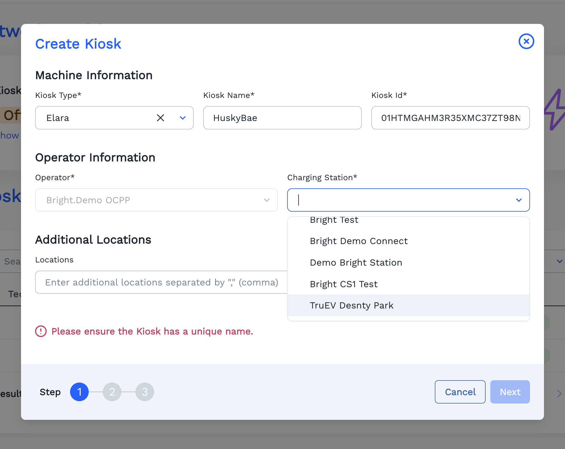The width and height of the screenshot is (565, 449).
Task: Click the additional Locations input box
Action: point(161,282)
